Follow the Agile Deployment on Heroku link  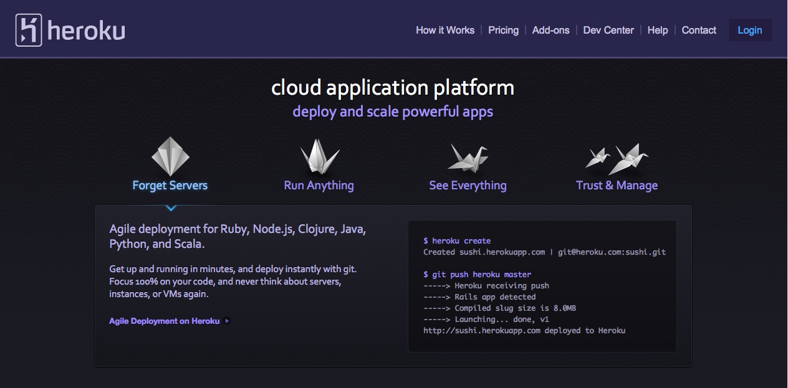tap(165, 321)
